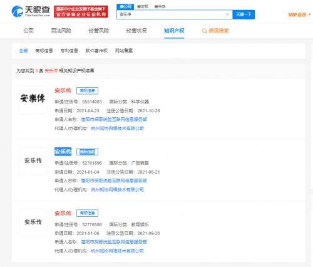
Task: Open 安乐传 title of the 教育娱乐 result
Action: pyautogui.click(x=63, y=213)
